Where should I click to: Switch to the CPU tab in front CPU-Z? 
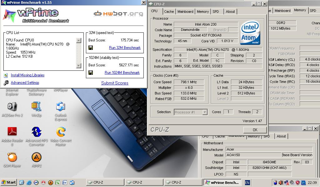point(154,11)
